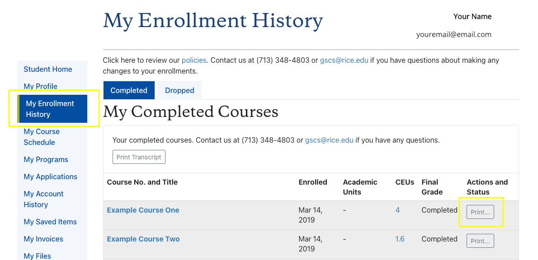Click the policies link

tap(194, 60)
